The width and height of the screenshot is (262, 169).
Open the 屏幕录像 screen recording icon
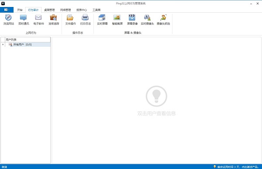(132, 17)
